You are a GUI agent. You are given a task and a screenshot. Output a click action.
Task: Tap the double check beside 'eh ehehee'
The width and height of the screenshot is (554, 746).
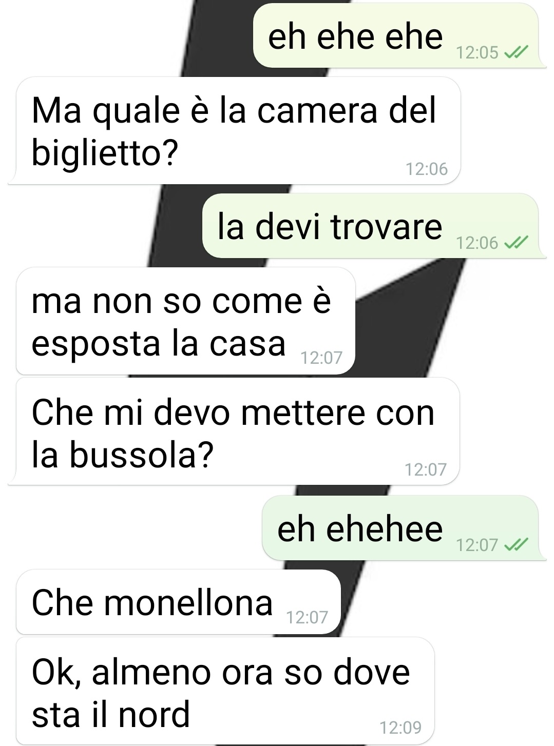[x=516, y=544]
